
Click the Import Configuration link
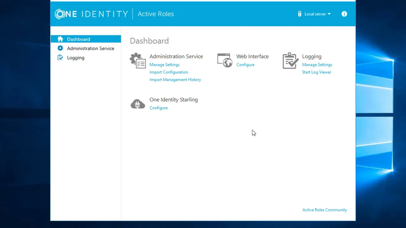click(168, 72)
